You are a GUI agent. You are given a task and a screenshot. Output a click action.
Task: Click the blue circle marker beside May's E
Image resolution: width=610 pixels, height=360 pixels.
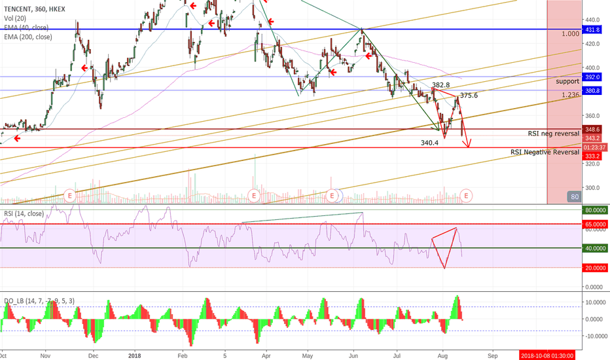[x=339, y=195]
